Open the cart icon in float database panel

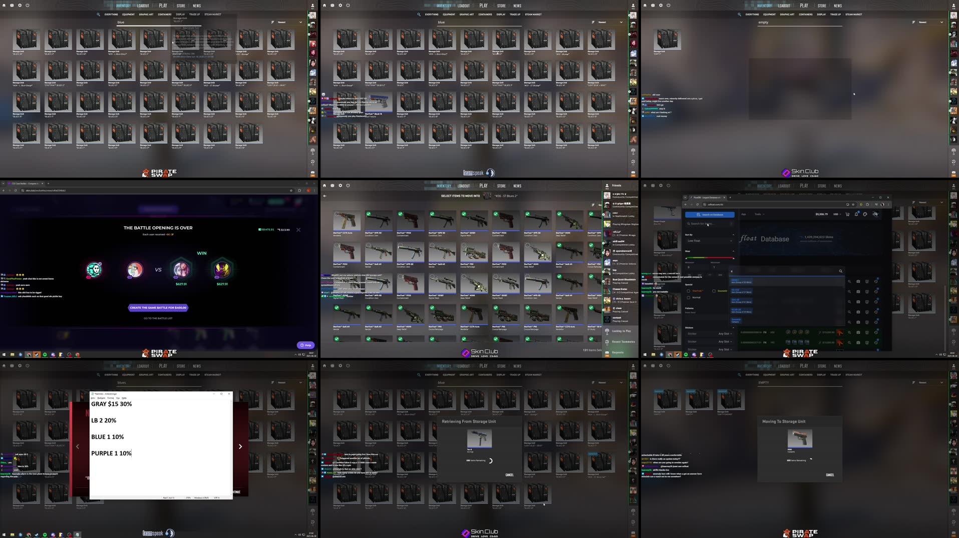(847, 214)
